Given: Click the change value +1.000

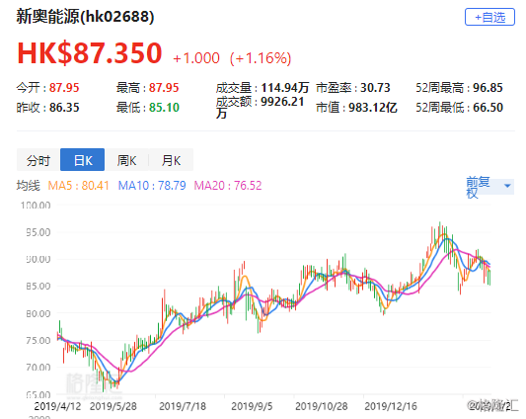Looking at the screenshot, I should click(x=196, y=58).
